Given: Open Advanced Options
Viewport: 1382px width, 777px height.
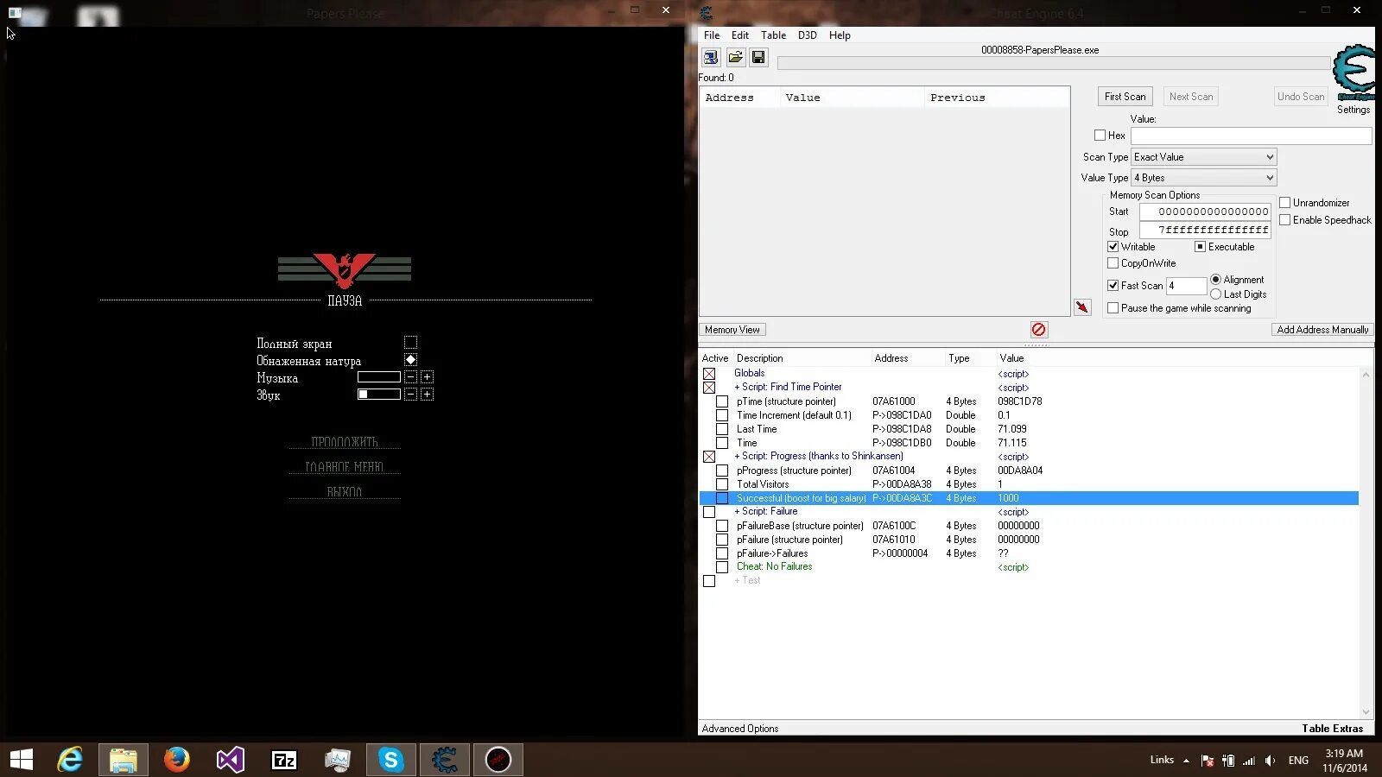Looking at the screenshot, I should (x=740, y=729).
